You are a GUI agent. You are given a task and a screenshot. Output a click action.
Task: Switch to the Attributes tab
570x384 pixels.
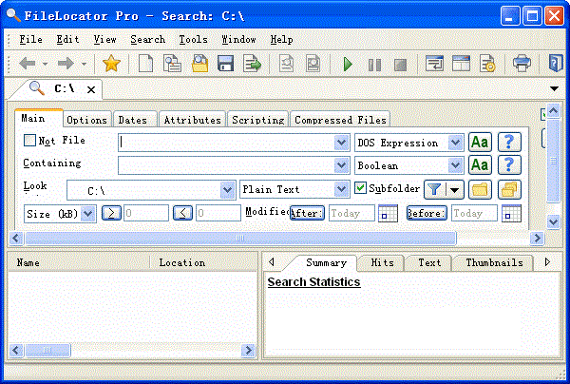coord(192,120)
